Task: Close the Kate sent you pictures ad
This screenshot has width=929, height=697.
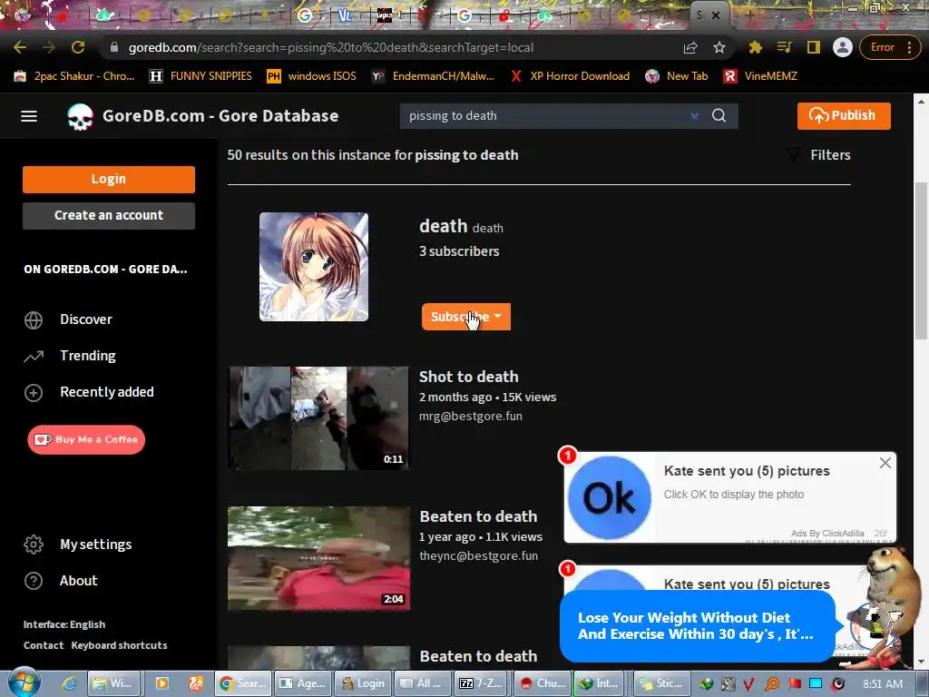Action: coord(885,463)
